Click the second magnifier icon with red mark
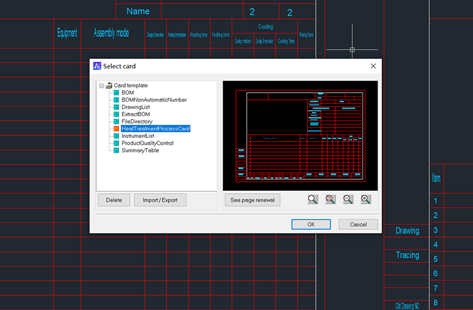The height and width of the screenshot is (310, 473). coord(330,199)
